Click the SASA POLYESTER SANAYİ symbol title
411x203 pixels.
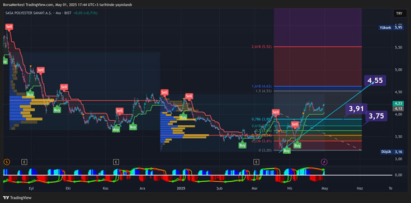pos(39,13)
